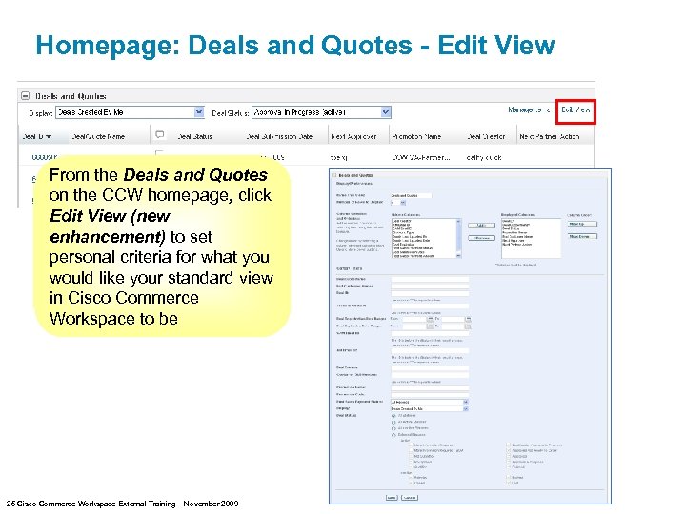Viewport: 686px width, 514px height.
Task: Select the 'All Inactive Statuses' radio button
Action: tap(393, 428)
